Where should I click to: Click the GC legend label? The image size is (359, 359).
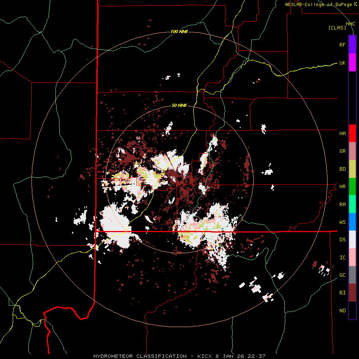342,275
